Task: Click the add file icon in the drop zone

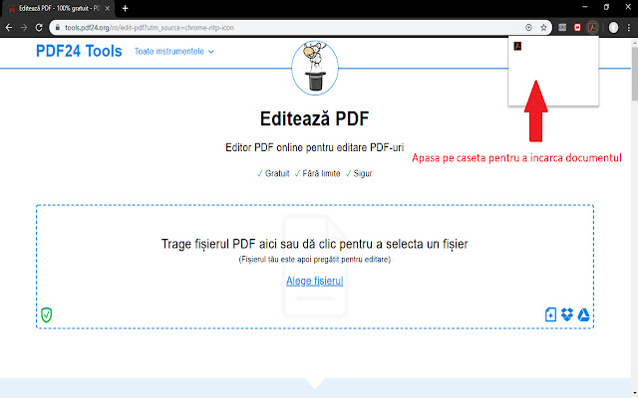Action: (550, 314)
